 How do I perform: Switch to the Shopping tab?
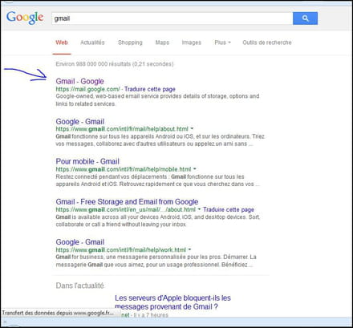(x=130, y=43)
